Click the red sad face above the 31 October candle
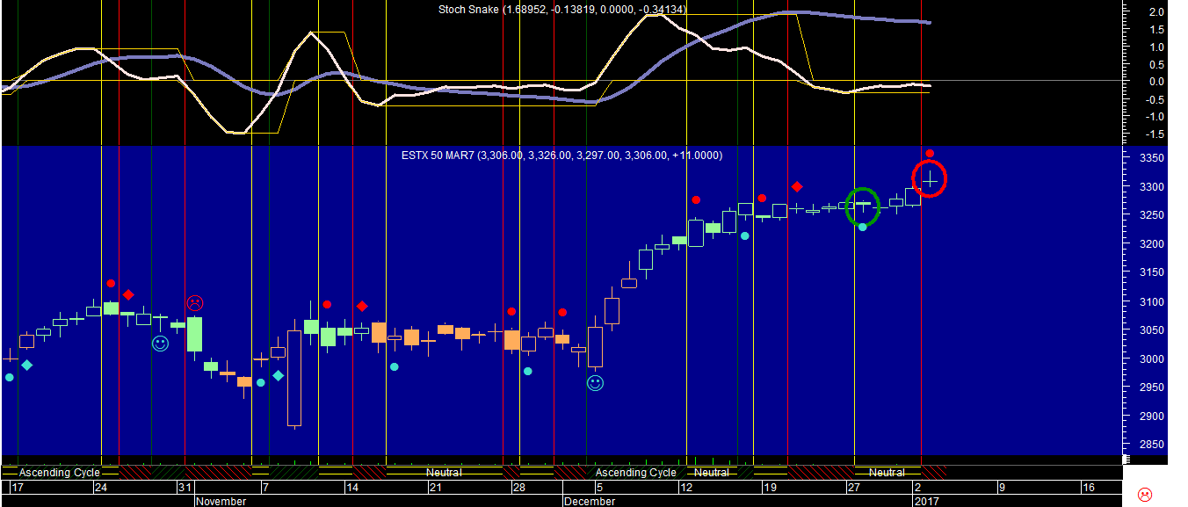Viewport: 1188px width, 507px height. coord(194,303)
